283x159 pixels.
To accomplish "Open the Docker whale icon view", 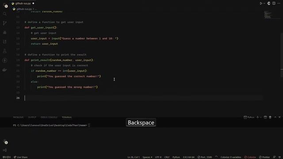I will click(5, 70).
